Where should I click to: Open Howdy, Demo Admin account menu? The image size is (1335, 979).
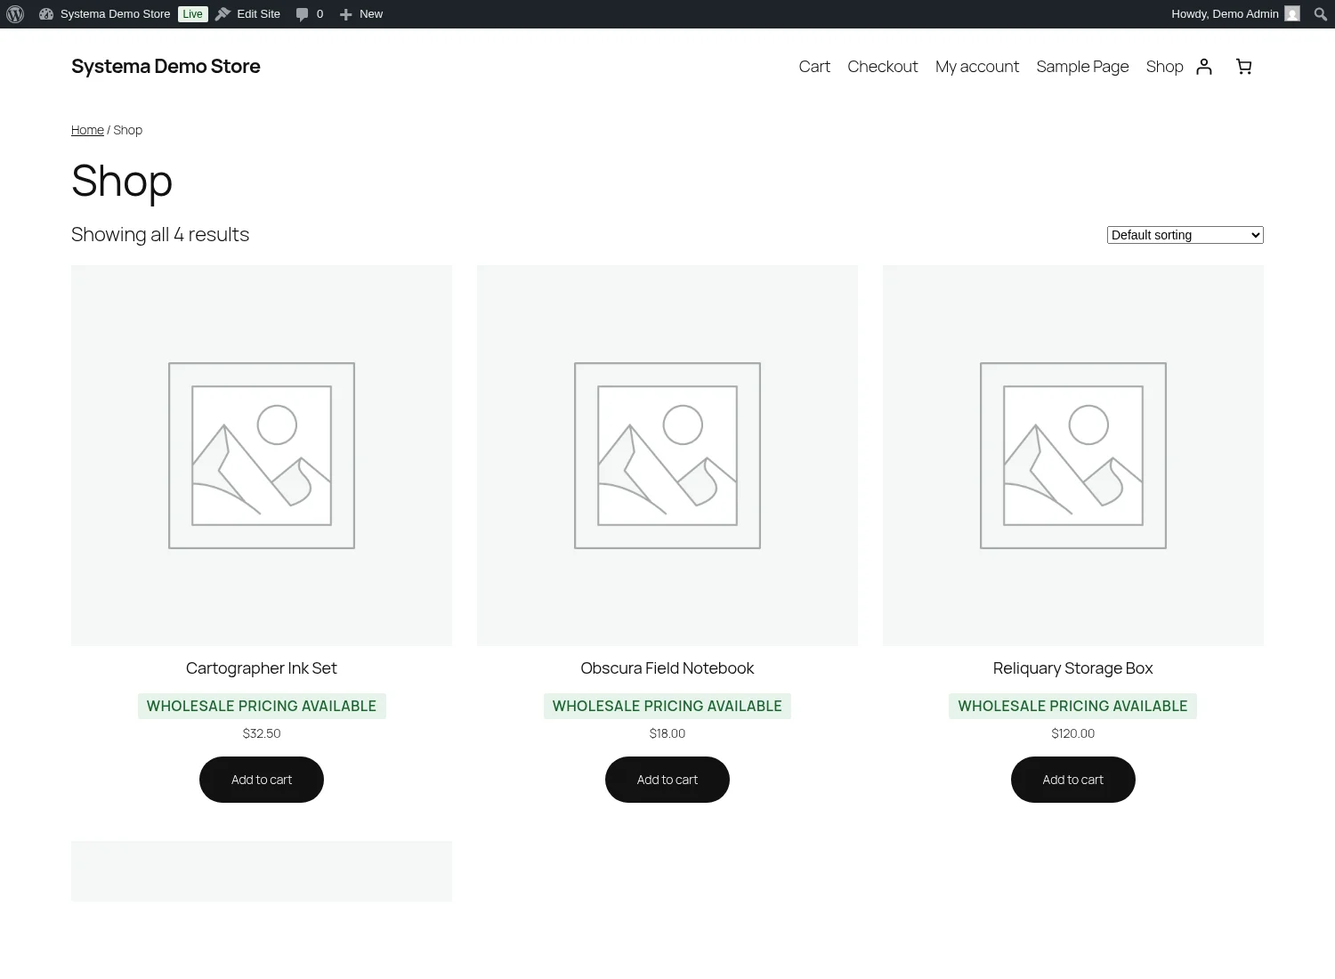tap(1235, 14)
